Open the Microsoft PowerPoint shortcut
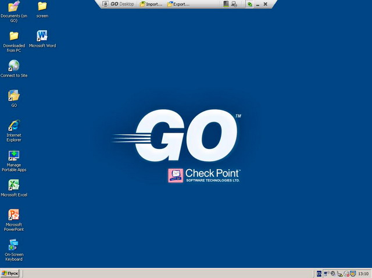The height and width of the screenshot is (278, 372). point(14,215)
